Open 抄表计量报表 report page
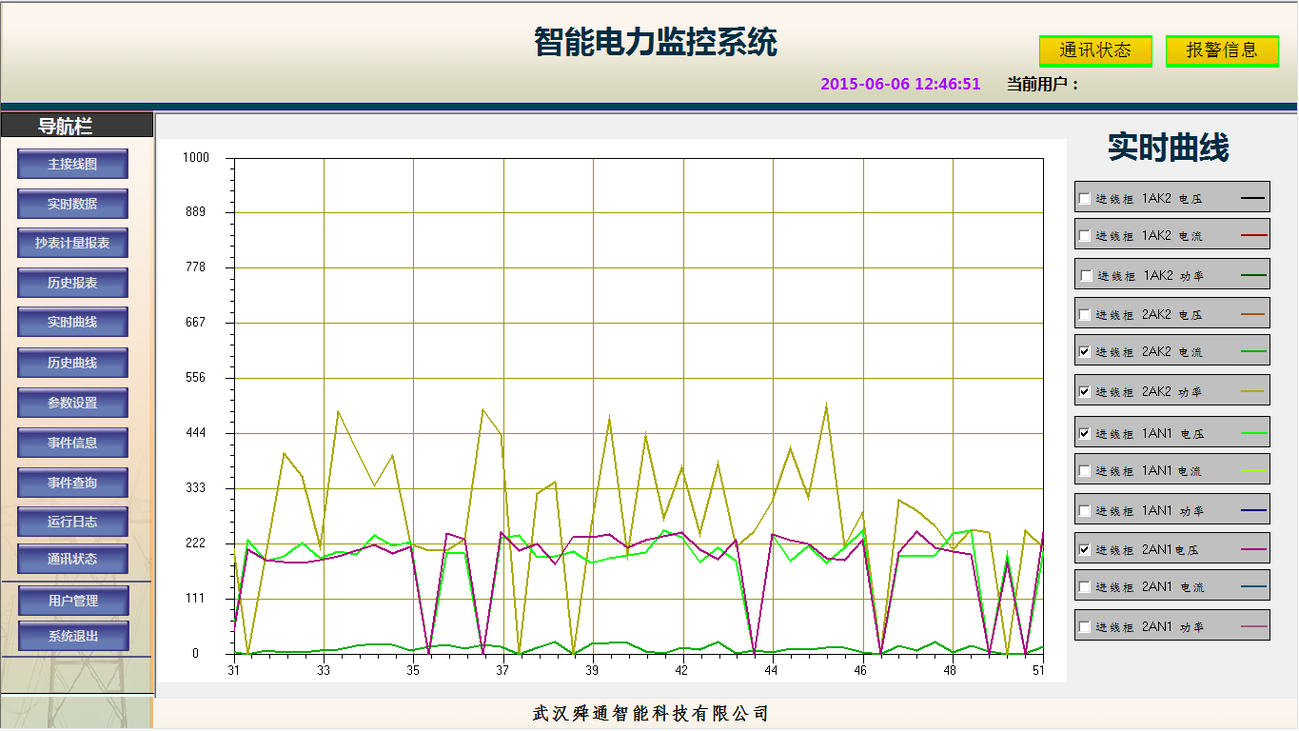1299x731 pixels. pos(72,243)
